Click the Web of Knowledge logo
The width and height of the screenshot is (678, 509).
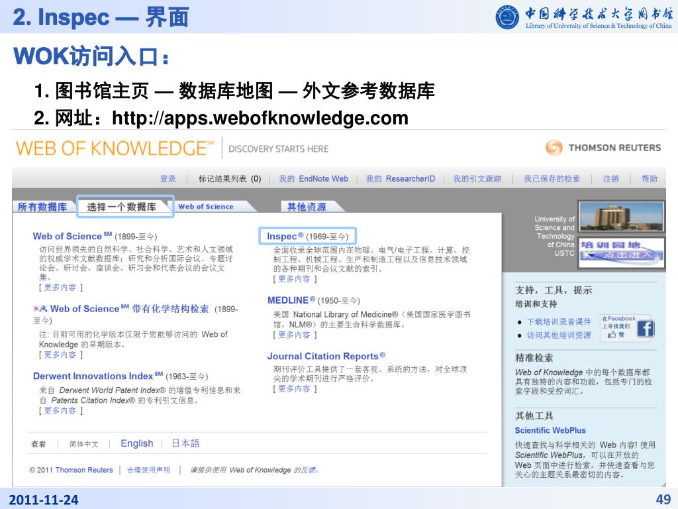115,148
